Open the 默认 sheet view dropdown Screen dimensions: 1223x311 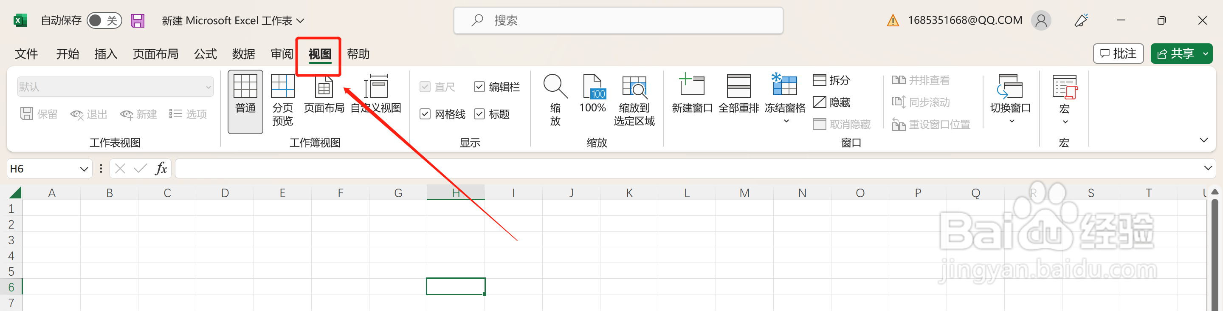click(x=116, y=87)
